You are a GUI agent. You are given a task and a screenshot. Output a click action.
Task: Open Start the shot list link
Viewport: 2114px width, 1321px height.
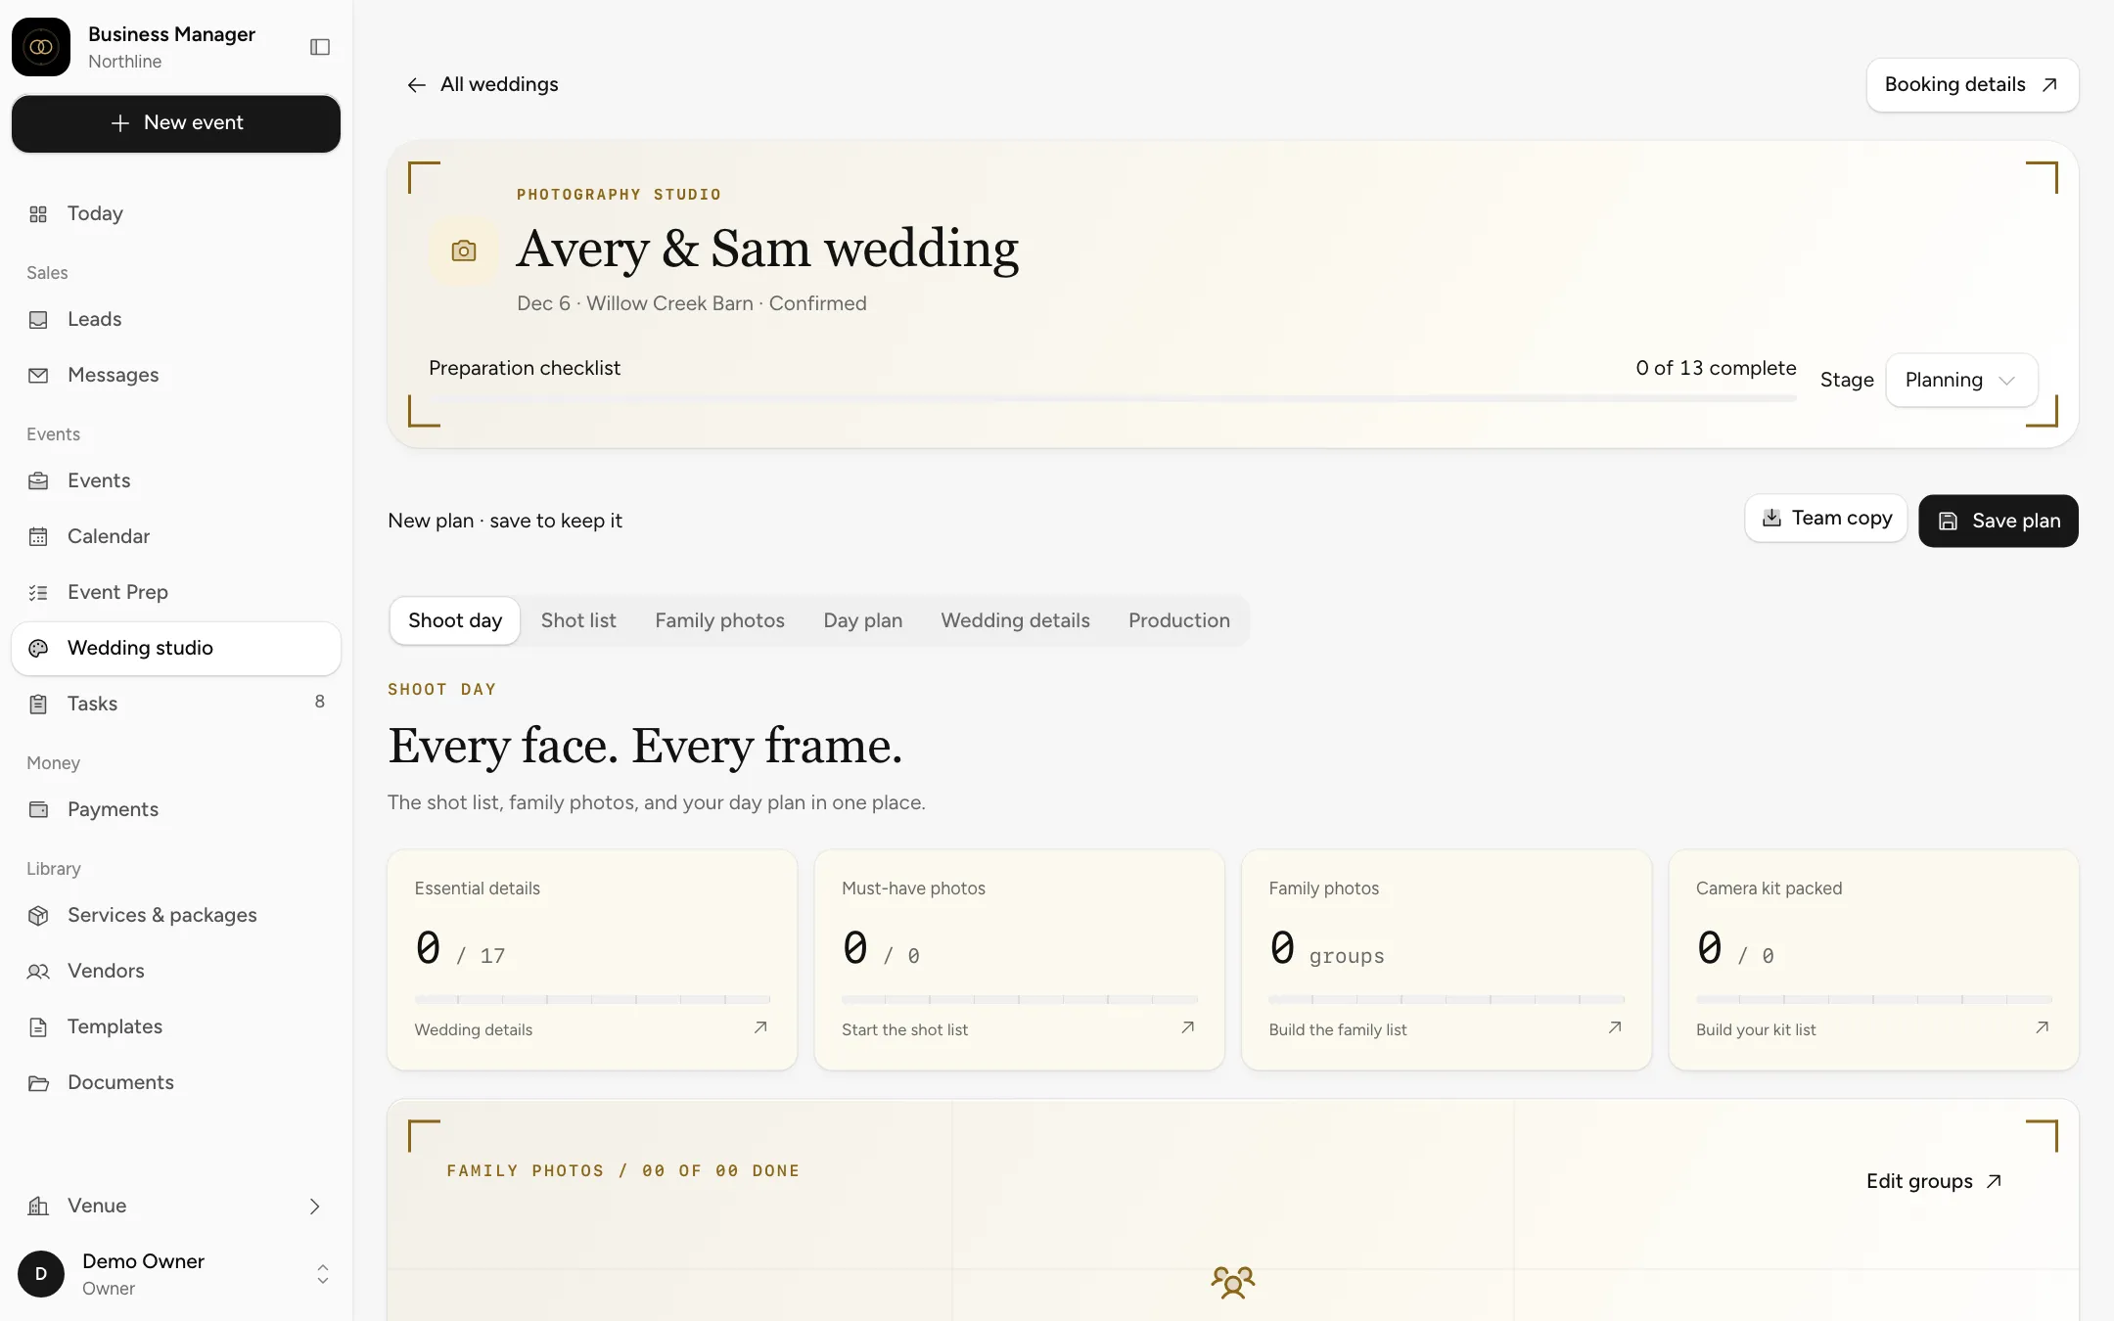(x=1019, y=1028)
